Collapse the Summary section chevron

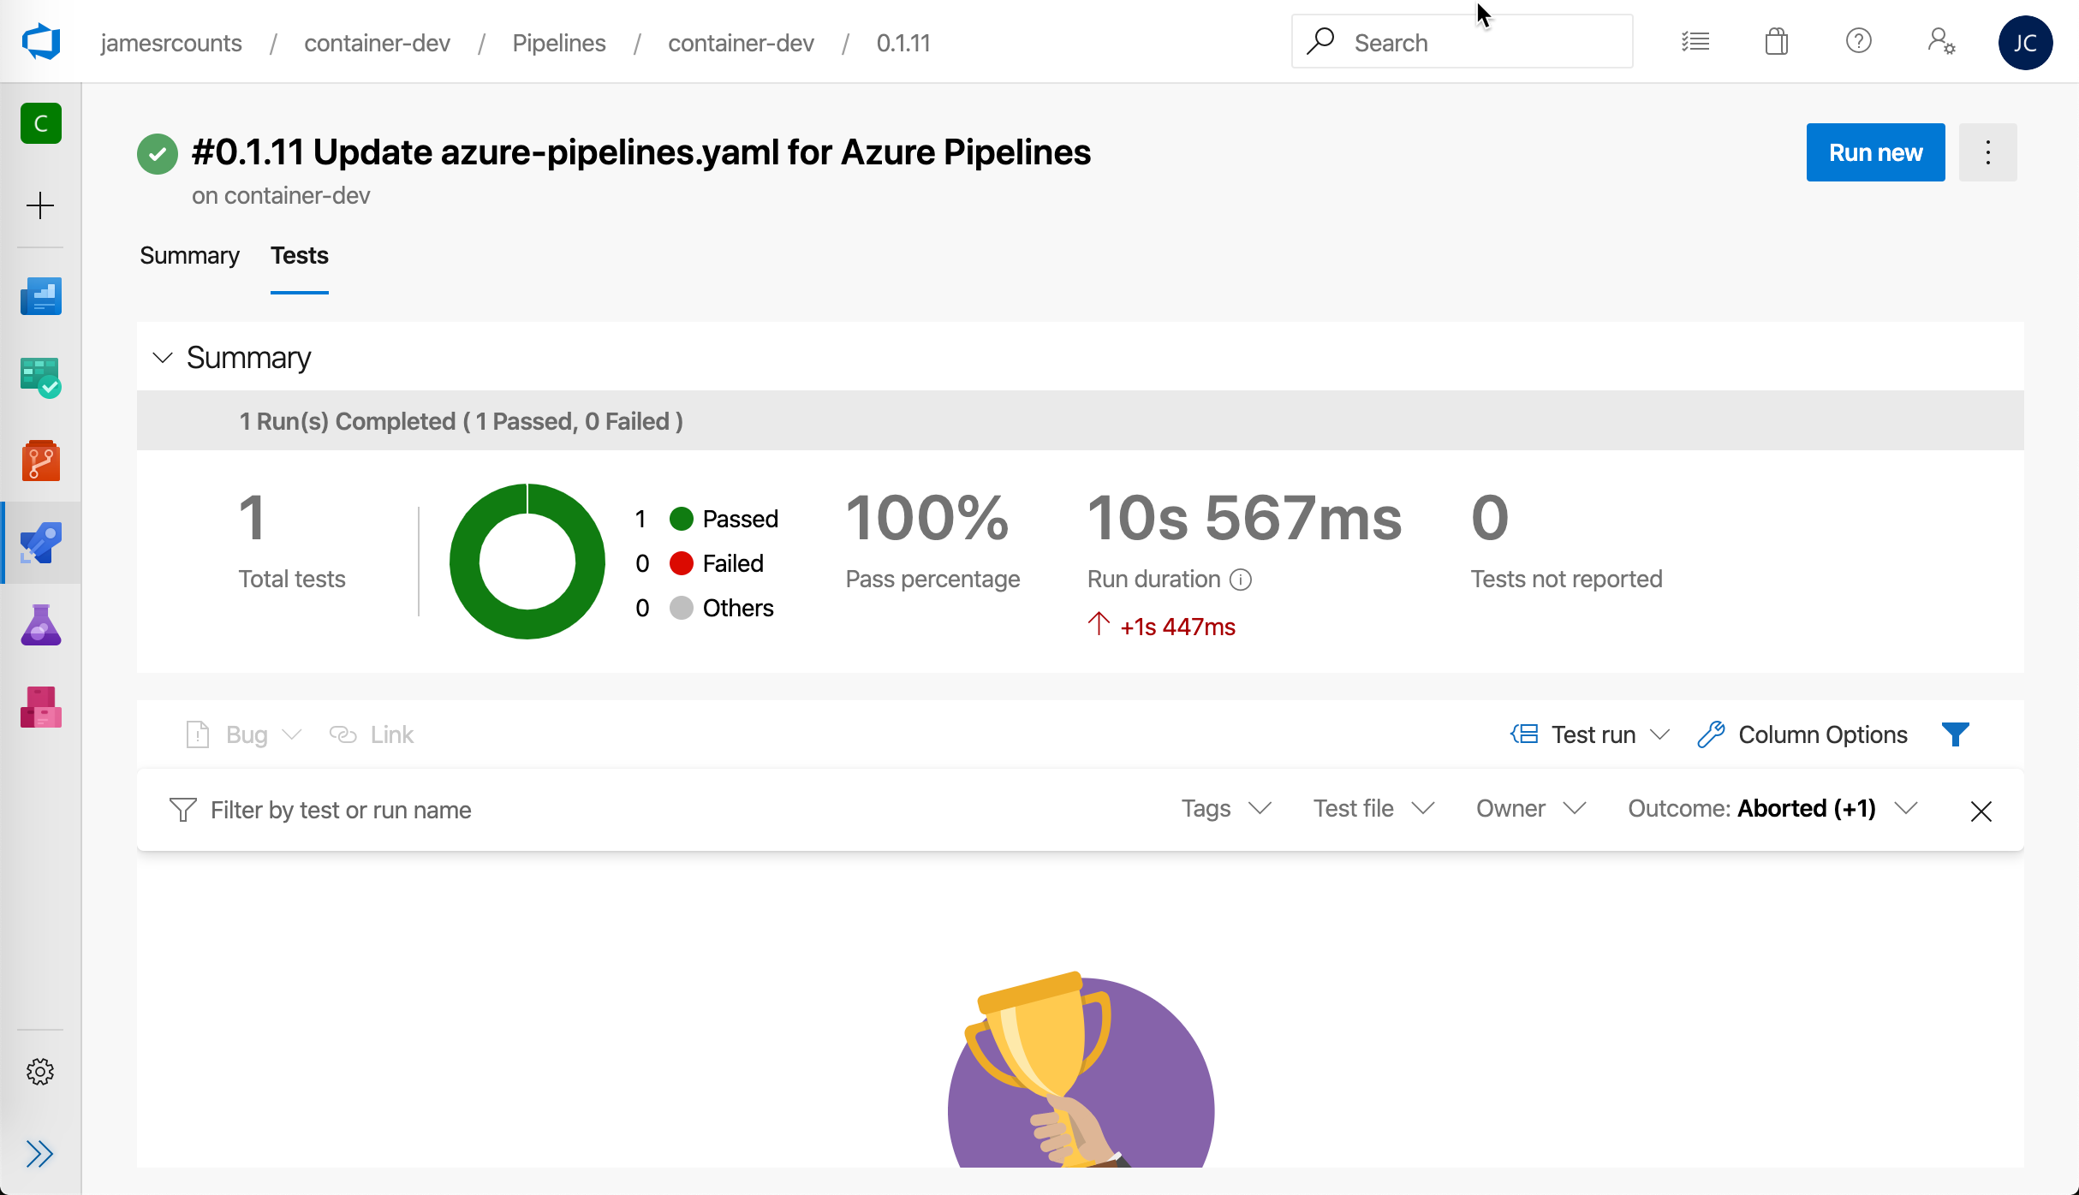tap(163, 357)
